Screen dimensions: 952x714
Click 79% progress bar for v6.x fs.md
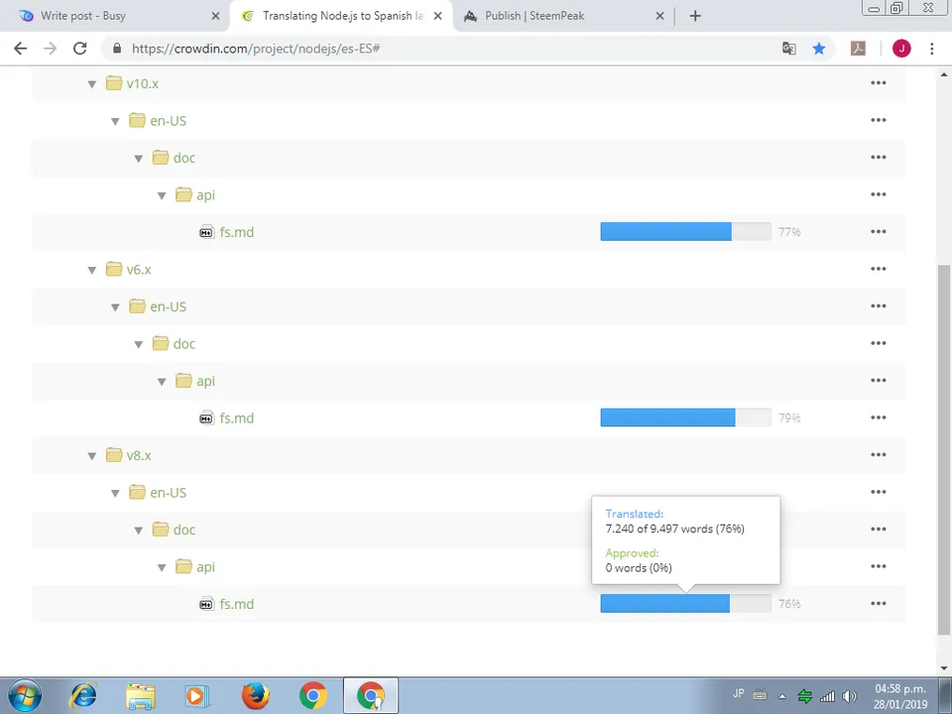click(685, 417)
